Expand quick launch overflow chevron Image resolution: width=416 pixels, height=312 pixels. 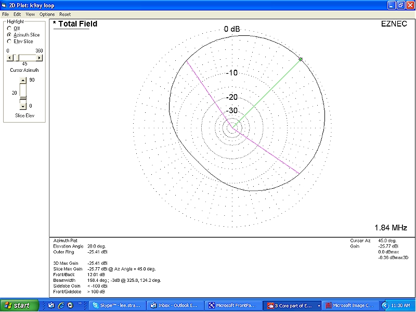click(81, 305)
